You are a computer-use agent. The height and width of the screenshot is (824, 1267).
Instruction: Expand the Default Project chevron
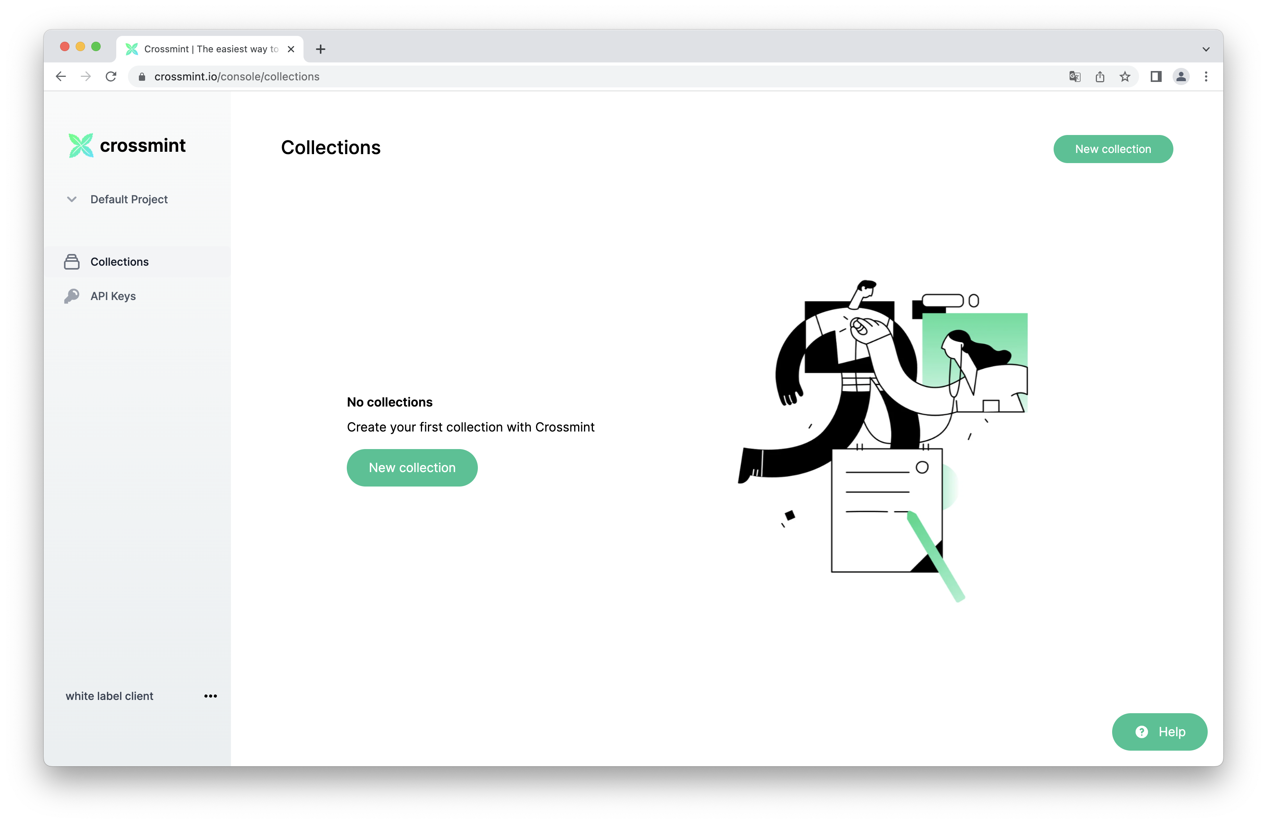click(72, 199)
